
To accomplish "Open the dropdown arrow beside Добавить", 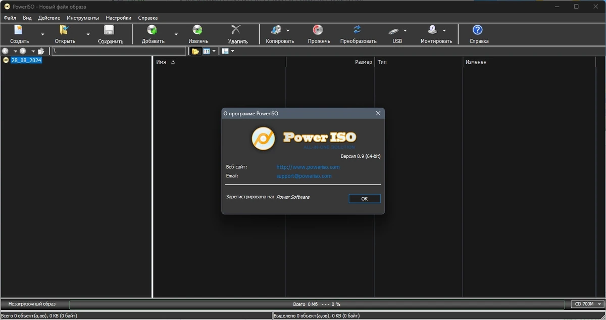I will point(176,34).
